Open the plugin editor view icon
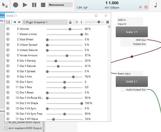Screen dimensions: 161x132 8,22
